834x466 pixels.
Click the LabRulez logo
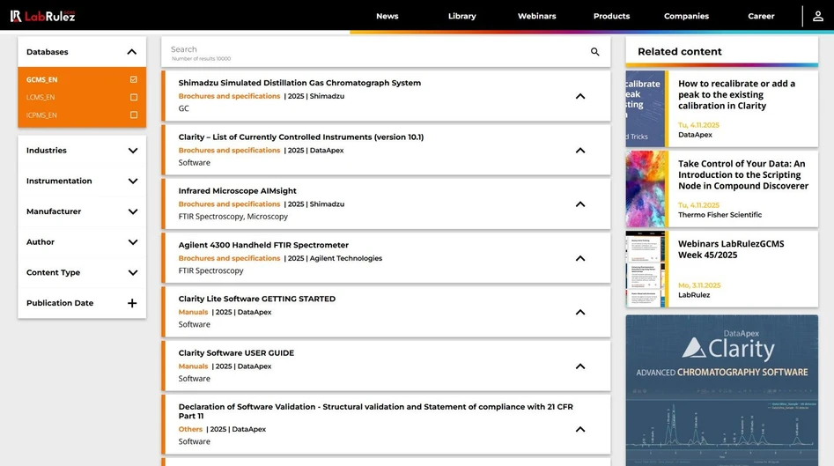(42, 16)
